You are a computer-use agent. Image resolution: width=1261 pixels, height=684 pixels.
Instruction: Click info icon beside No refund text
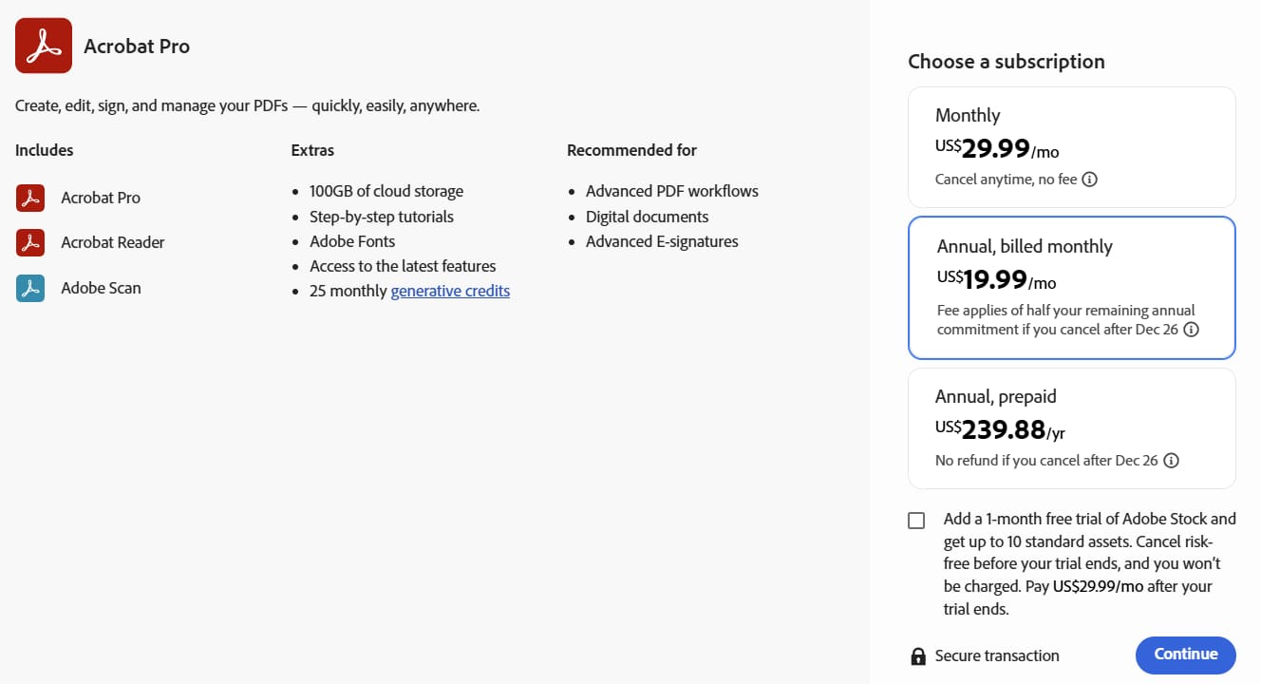(x=1172, y=461)
